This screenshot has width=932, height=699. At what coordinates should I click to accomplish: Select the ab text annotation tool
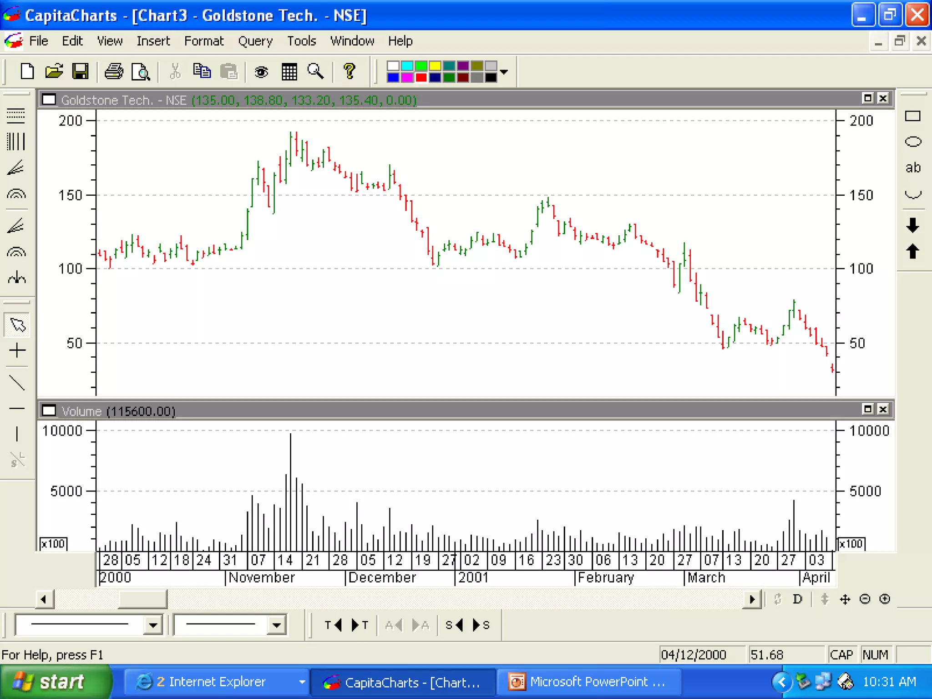(x=912, y=168)
